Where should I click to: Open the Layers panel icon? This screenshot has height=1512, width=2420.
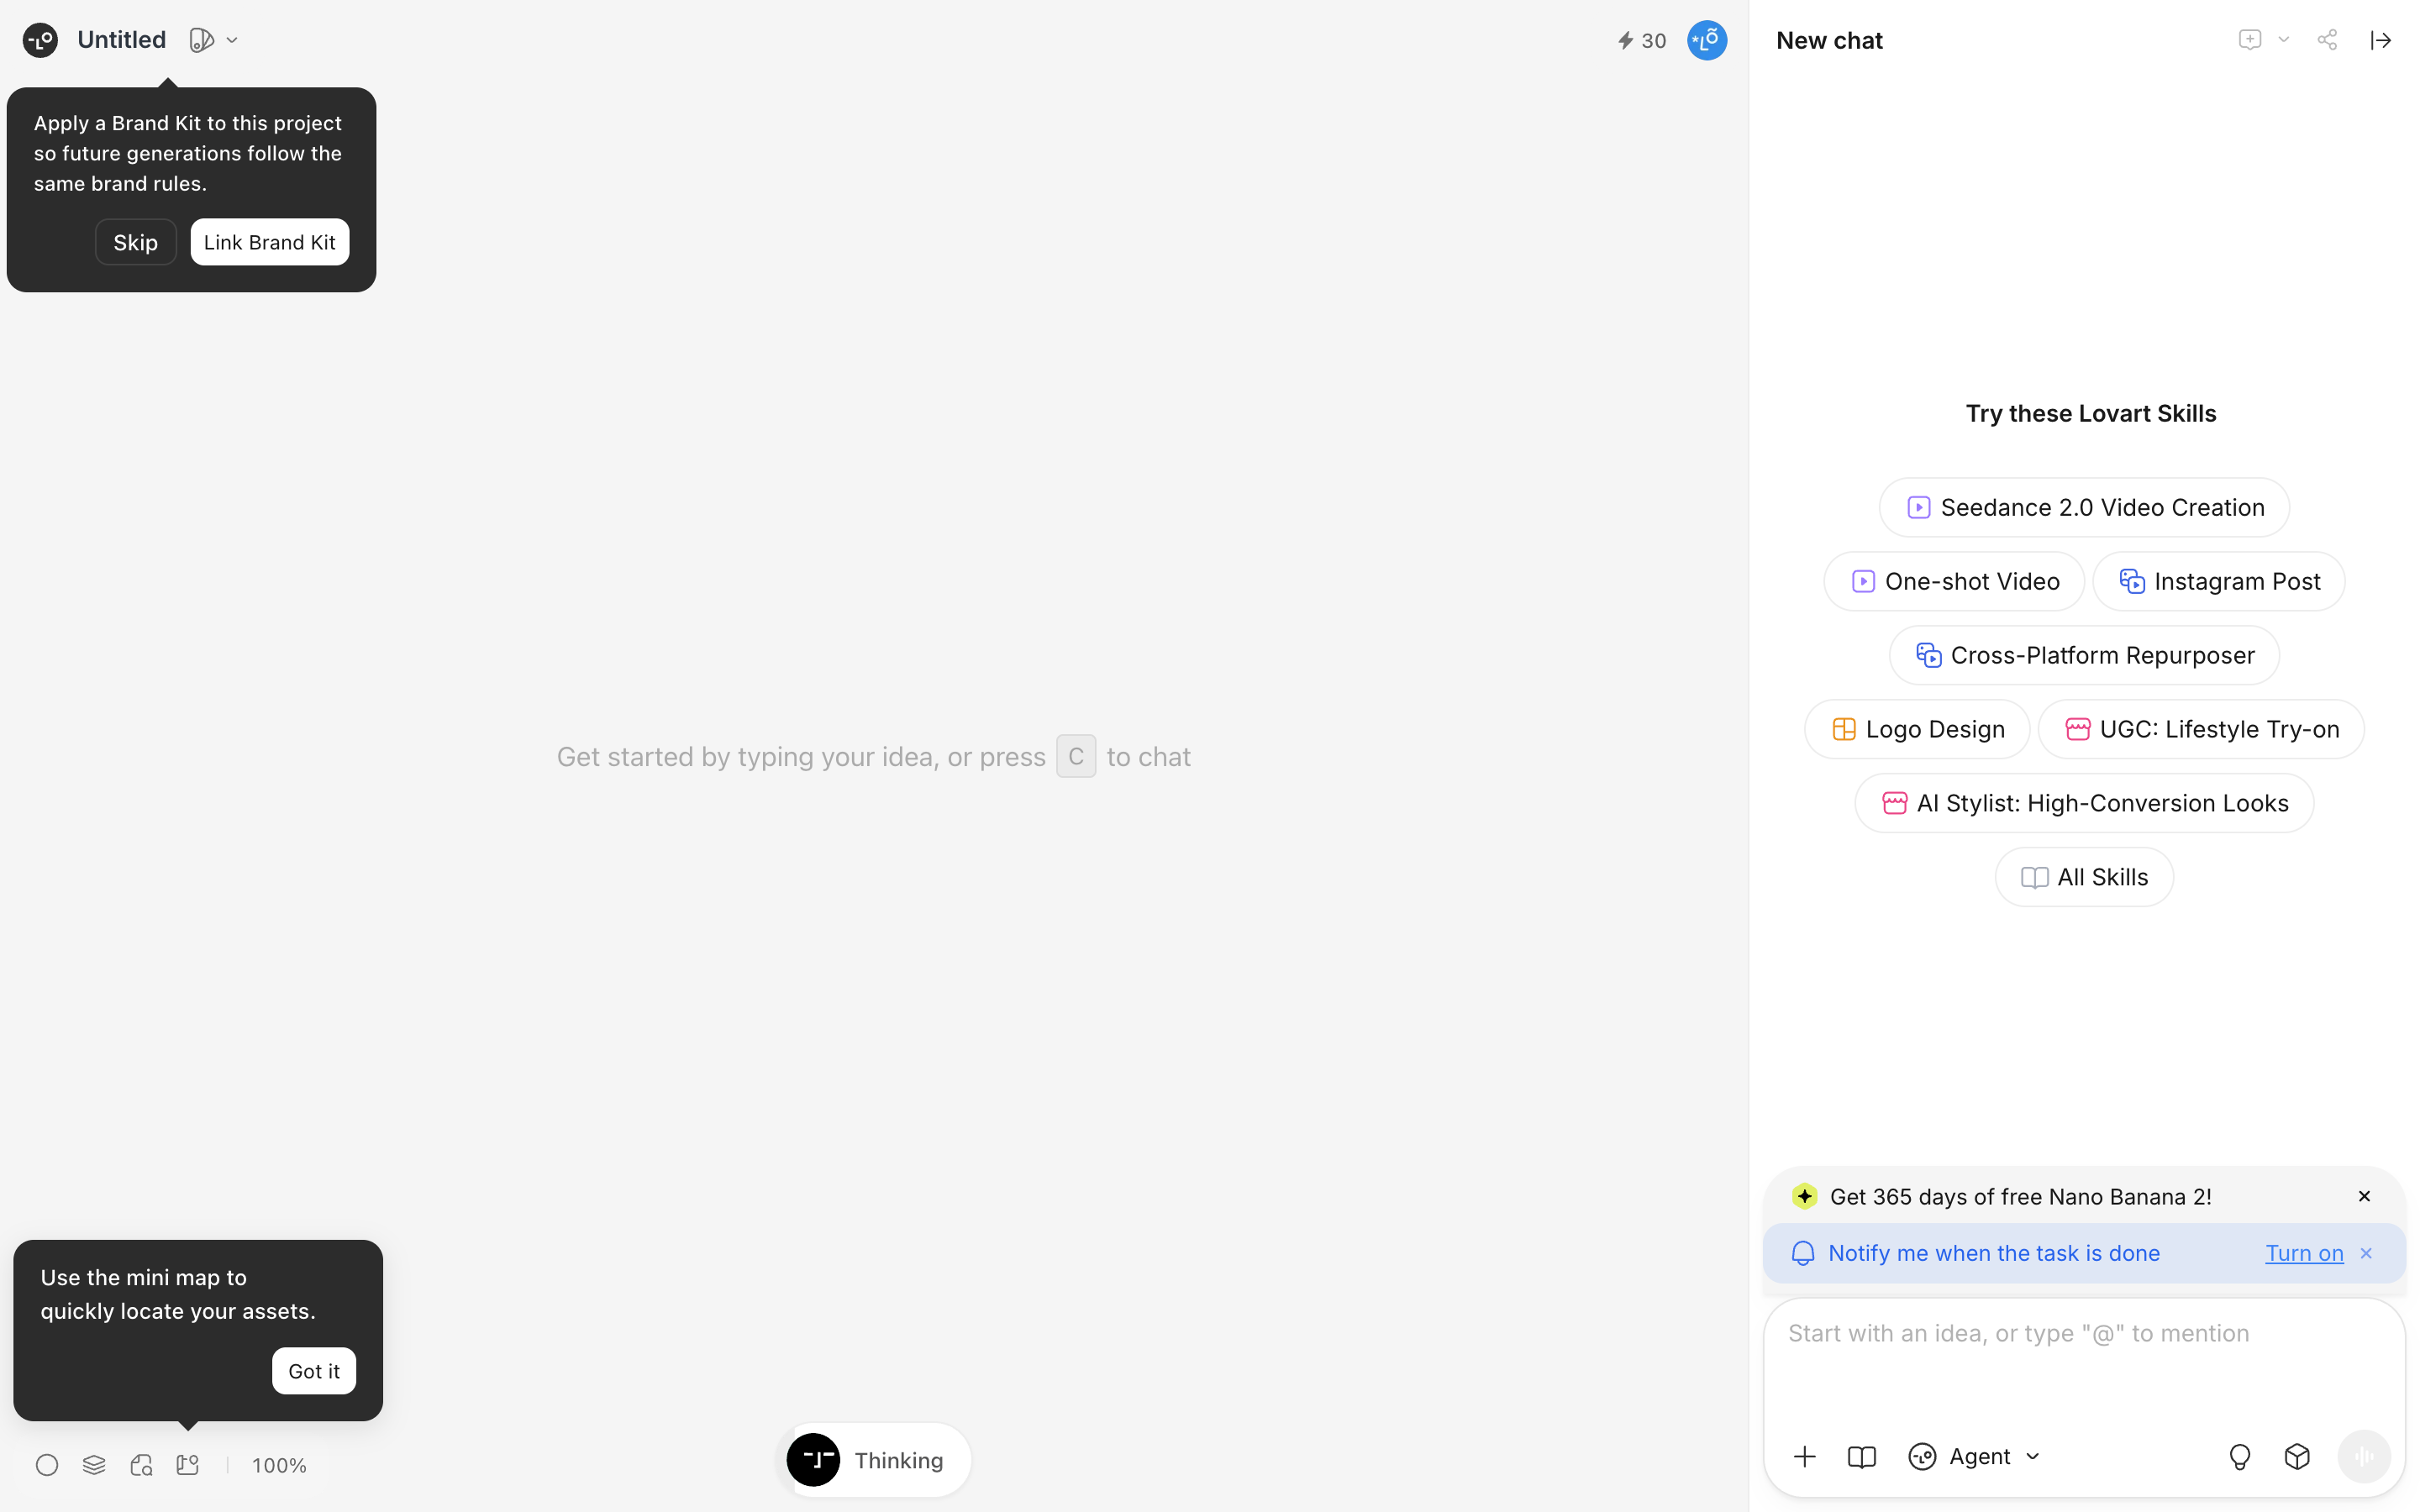point(94,1464)
